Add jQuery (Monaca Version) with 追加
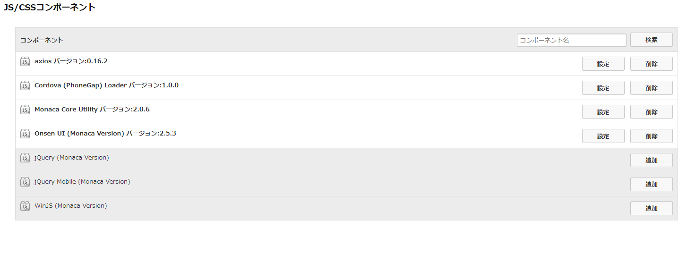 point(651,160)
